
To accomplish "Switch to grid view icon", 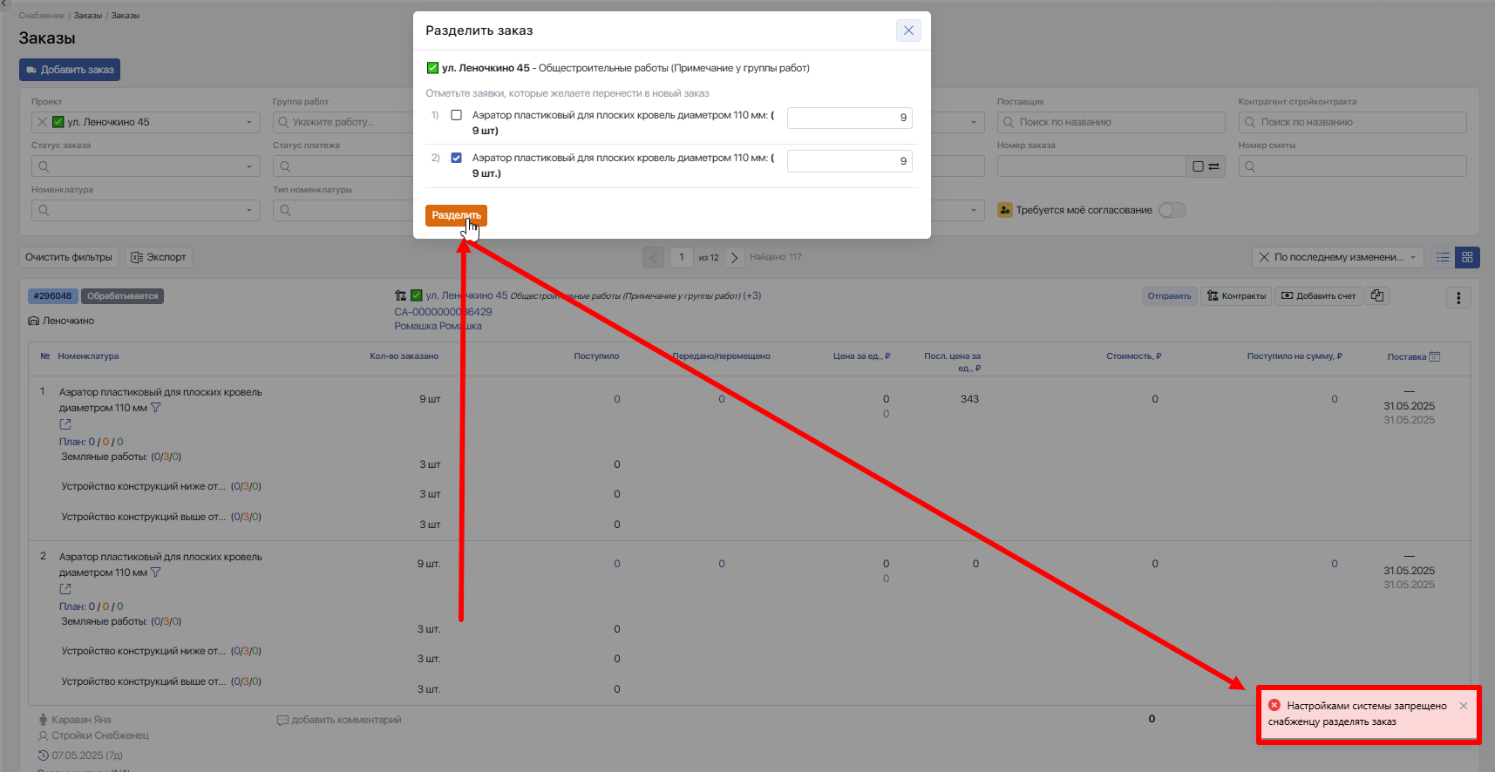I will 1467,257.
